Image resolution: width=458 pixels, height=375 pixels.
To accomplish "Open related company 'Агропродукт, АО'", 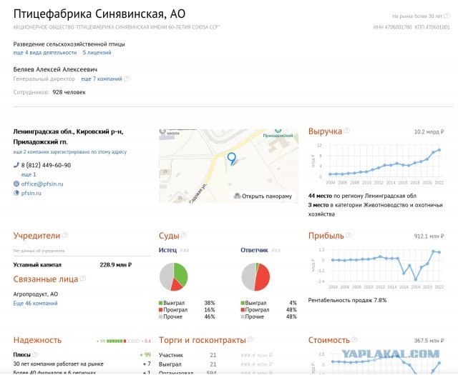I will [36, 294].
